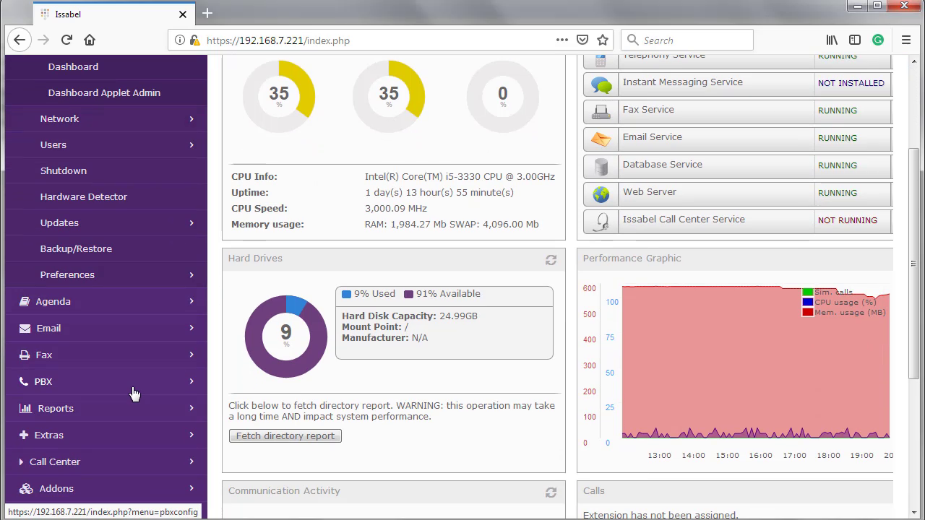
Task: Click the browser Back arrow button
Action: coord(20,40)
